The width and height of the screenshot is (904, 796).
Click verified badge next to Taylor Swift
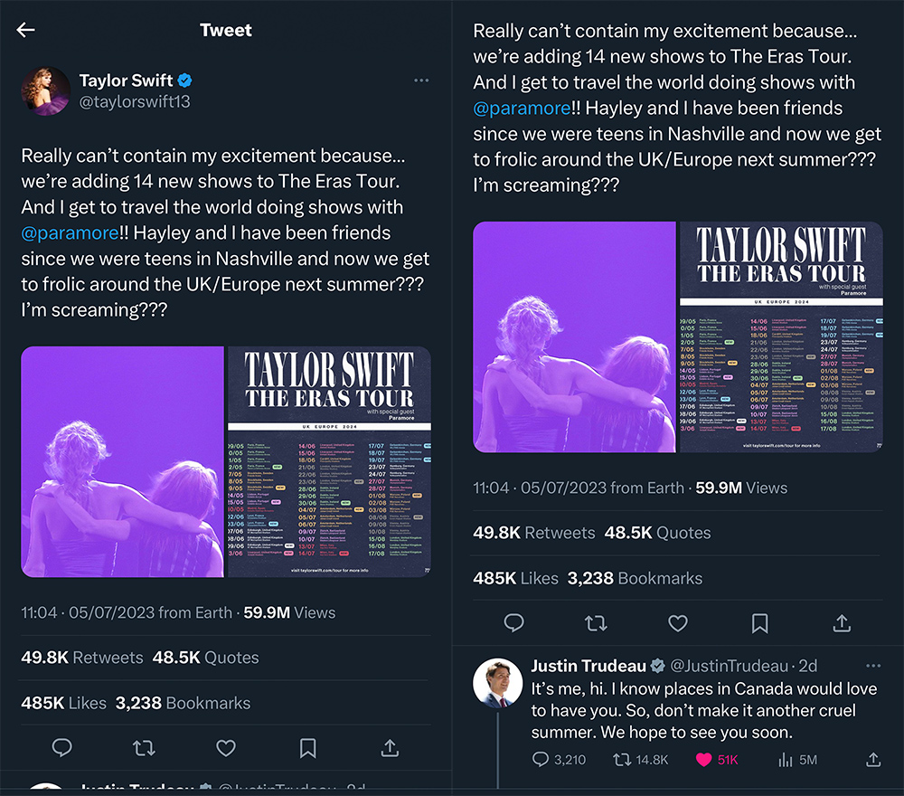pos(185,81)
